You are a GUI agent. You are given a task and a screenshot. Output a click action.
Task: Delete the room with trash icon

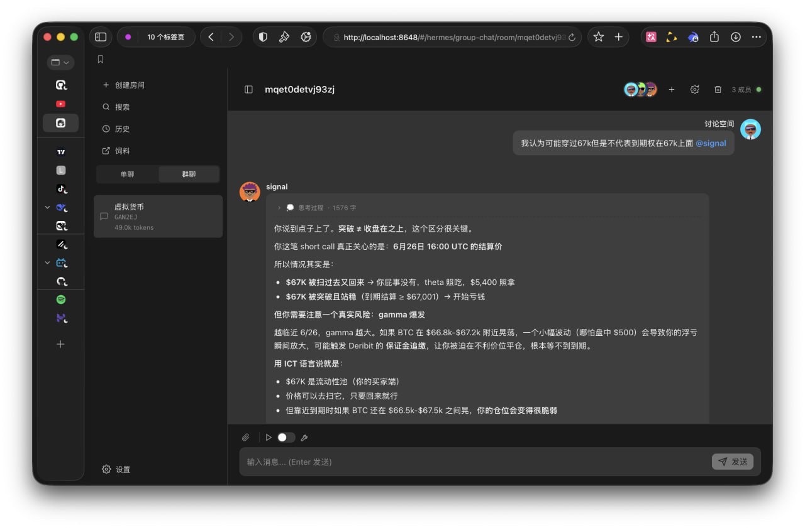718,90
